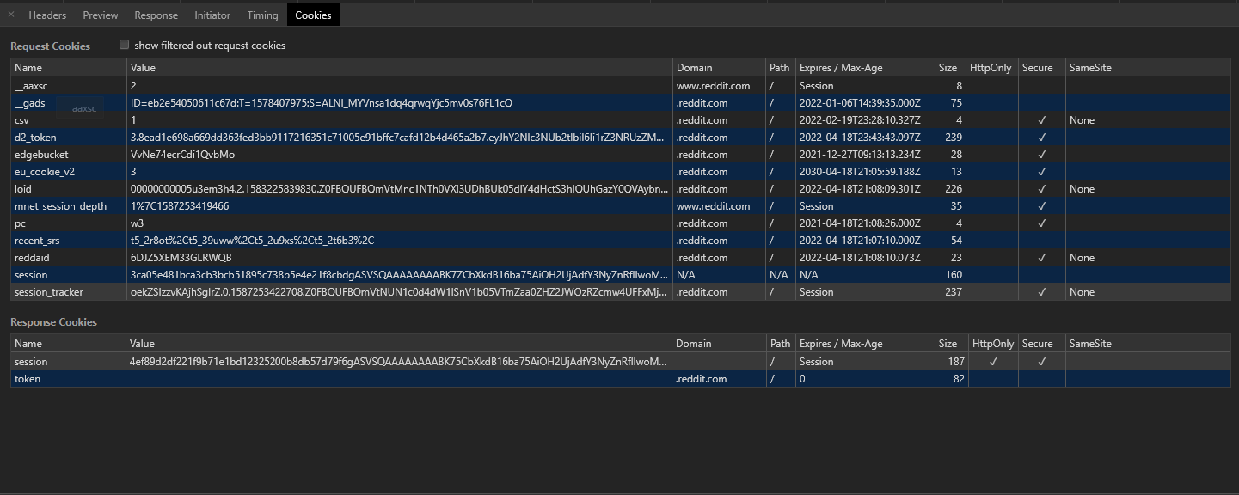This screenshot has width=1239, height=495.
Task: Sort cookies by SameSite column
Action: pyautogui.click(x=1089, y=67)
